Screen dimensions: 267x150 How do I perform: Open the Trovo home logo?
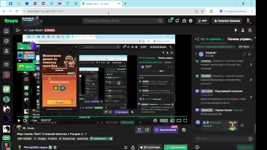click(x=11, y=21)
